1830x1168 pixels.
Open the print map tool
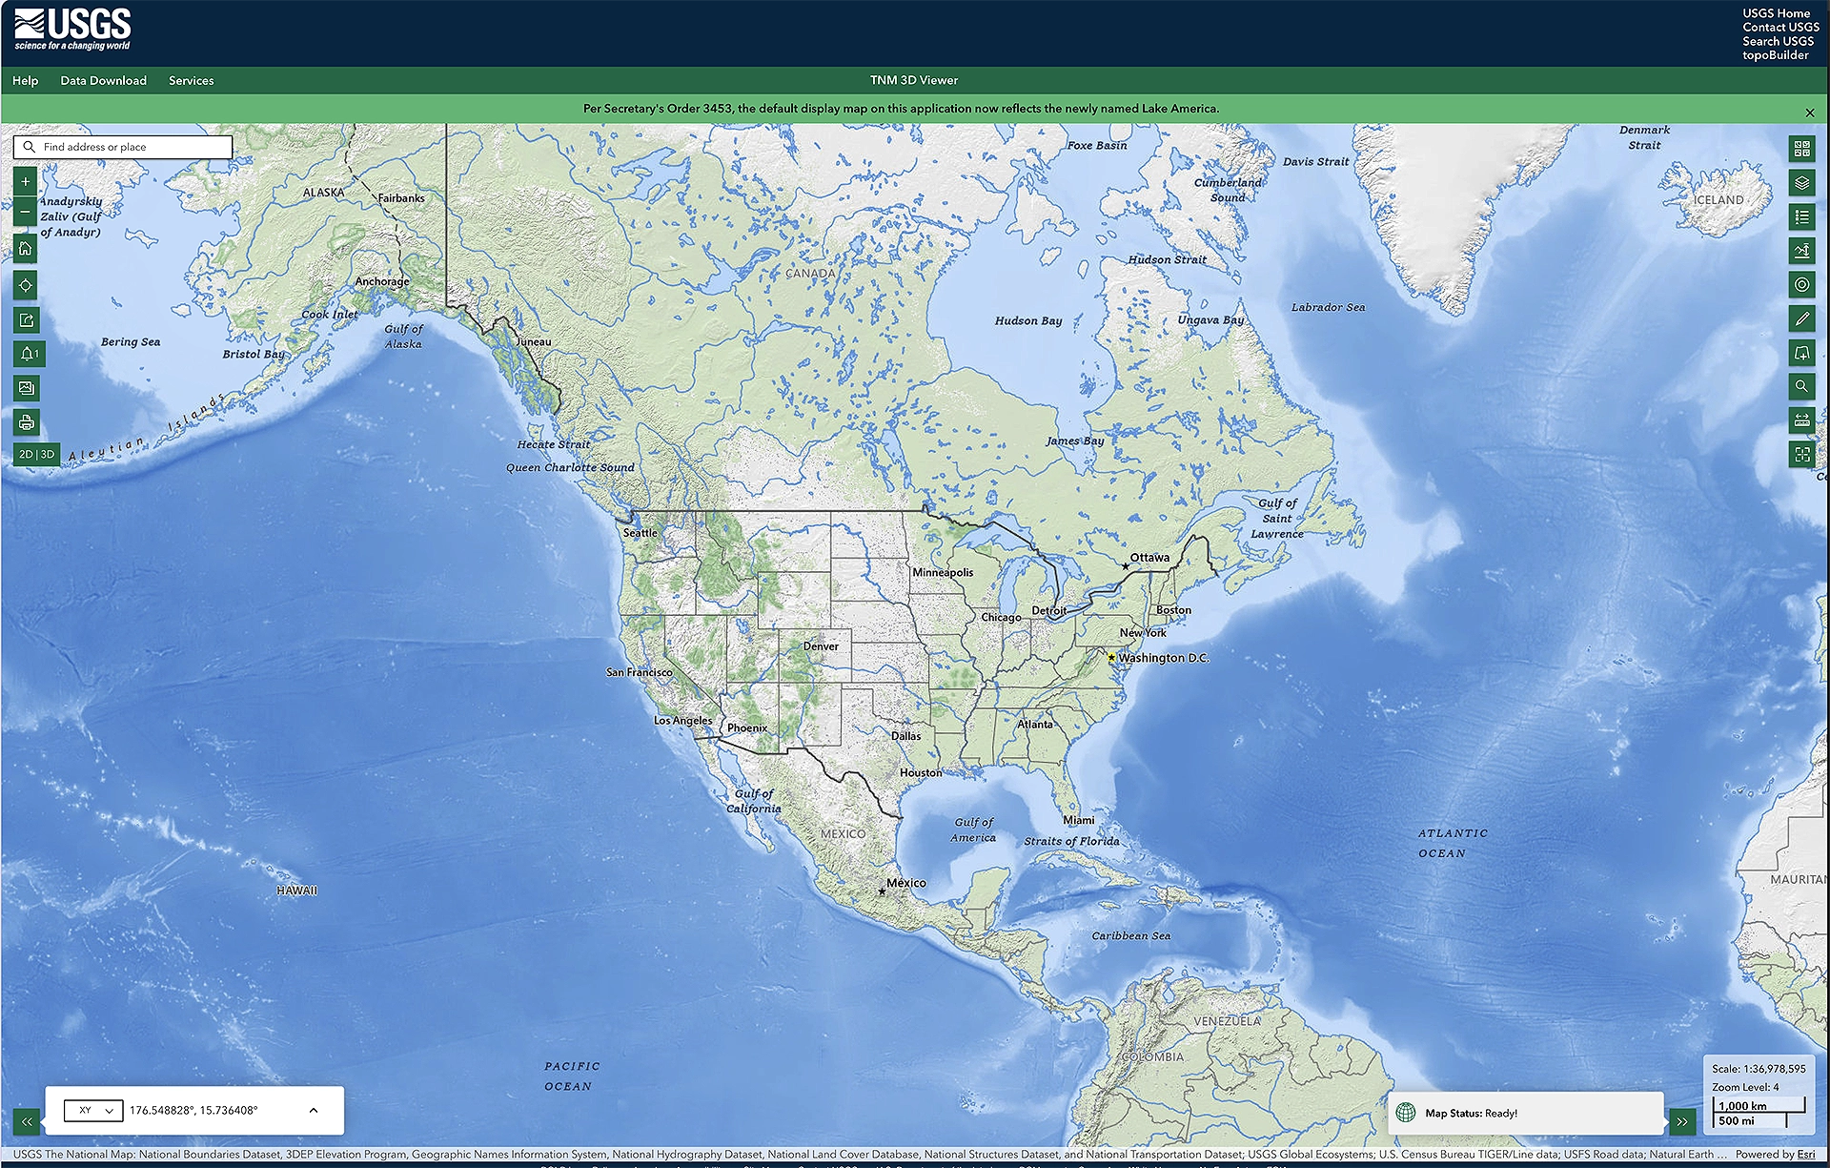(26, 422)
